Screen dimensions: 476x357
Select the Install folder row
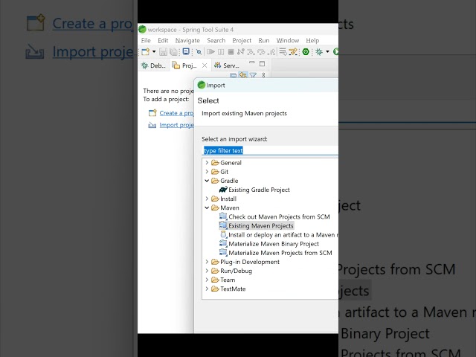(224, 199)
